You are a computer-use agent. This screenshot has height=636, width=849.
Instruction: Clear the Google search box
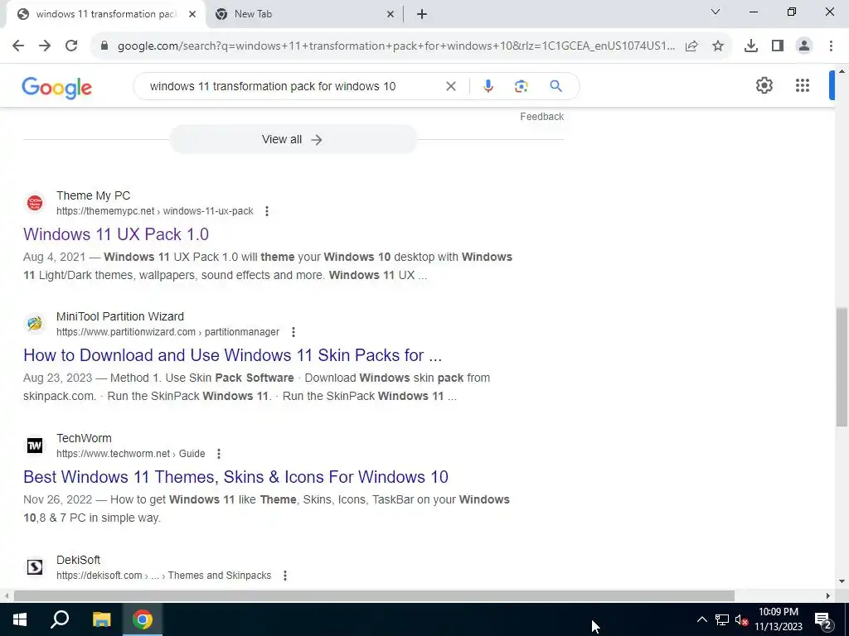tap(450, 86)
